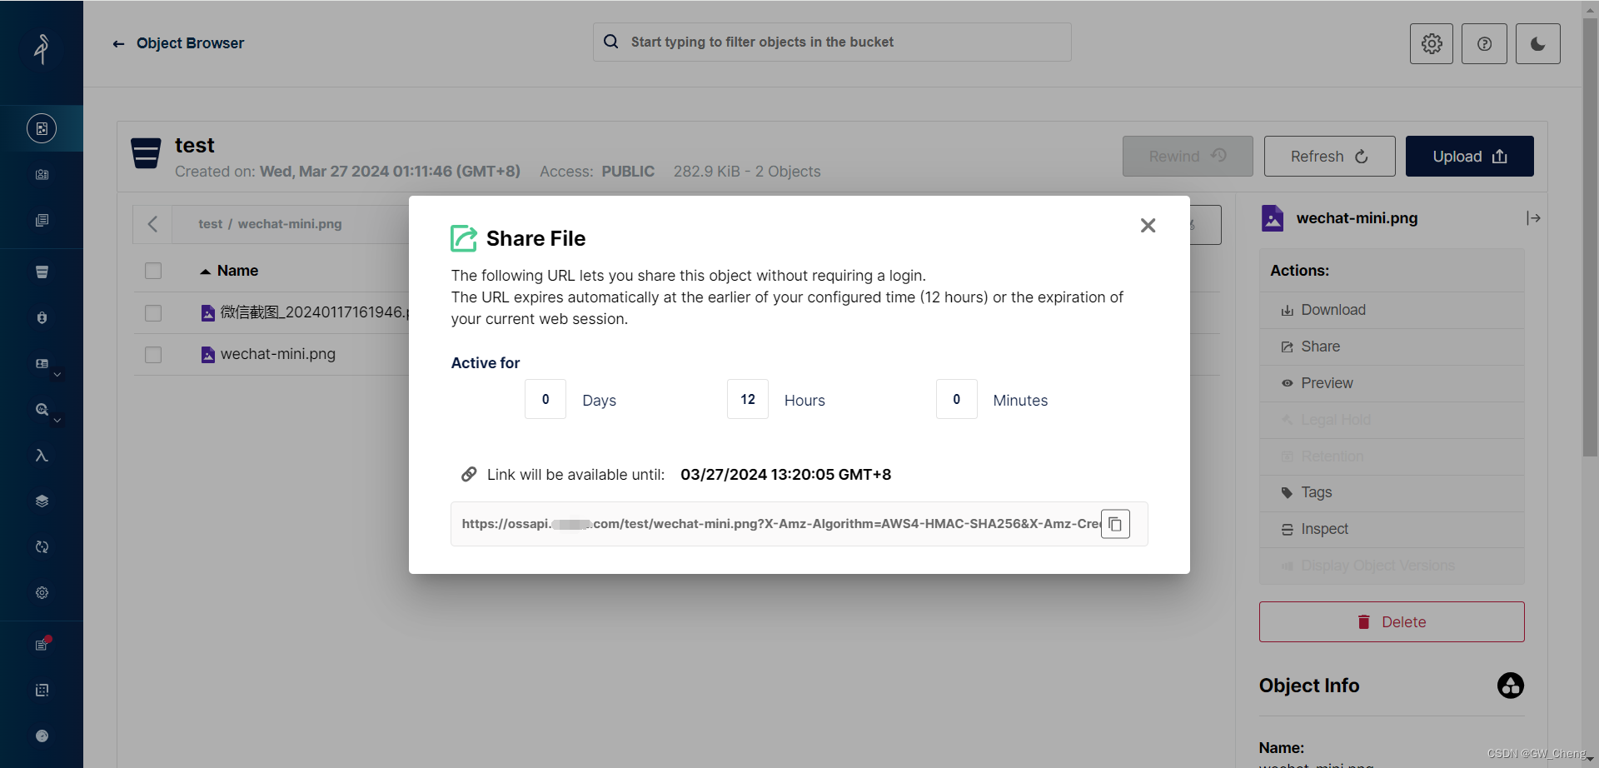Open License icon with red badge
Image resolution: width=1599 pixels, height=768 pixels.
tap(42, 644)
